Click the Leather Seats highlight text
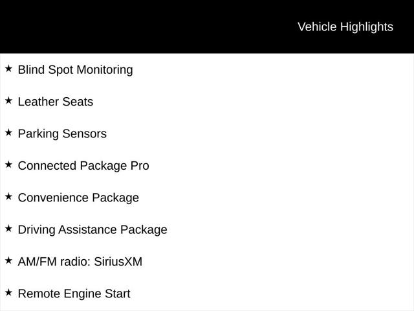This screenshot has width=414, height=311. tap(56, 102)
